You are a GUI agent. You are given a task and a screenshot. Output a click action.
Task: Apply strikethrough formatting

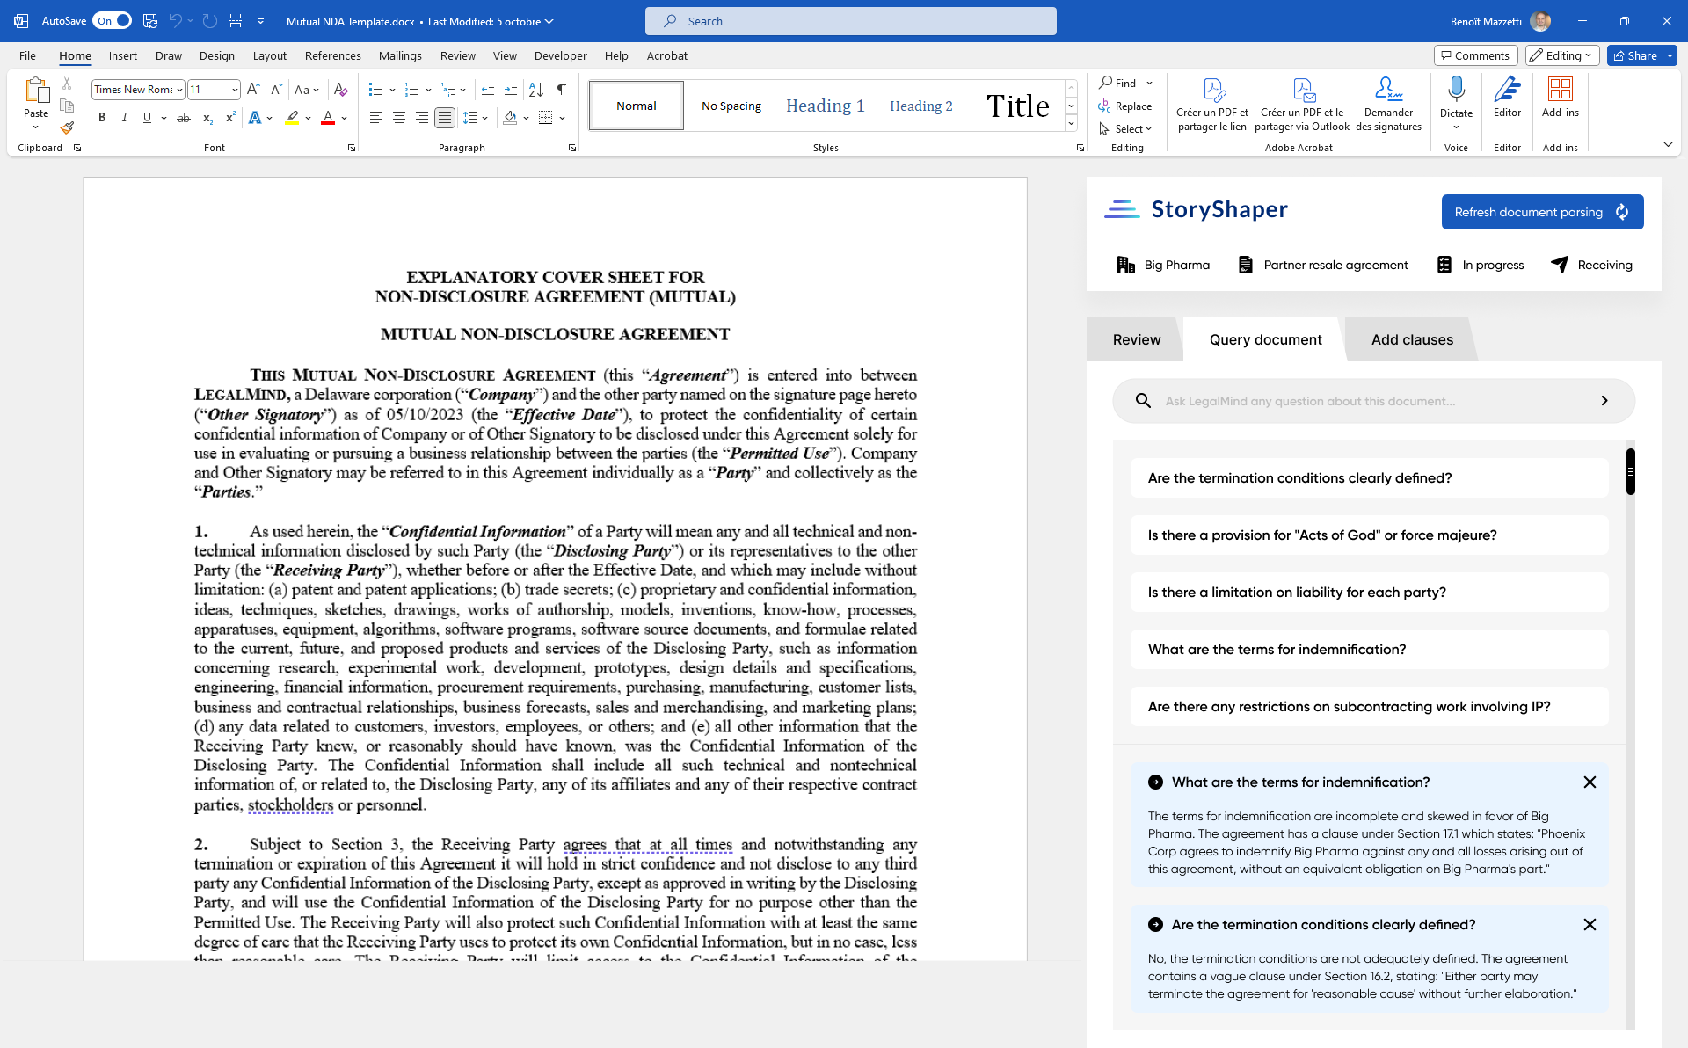[x=184, y=118]
